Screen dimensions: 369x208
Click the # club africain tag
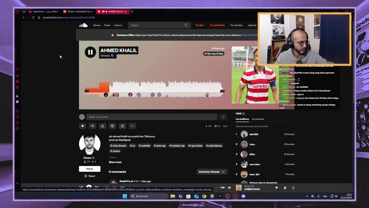point(118,146)
